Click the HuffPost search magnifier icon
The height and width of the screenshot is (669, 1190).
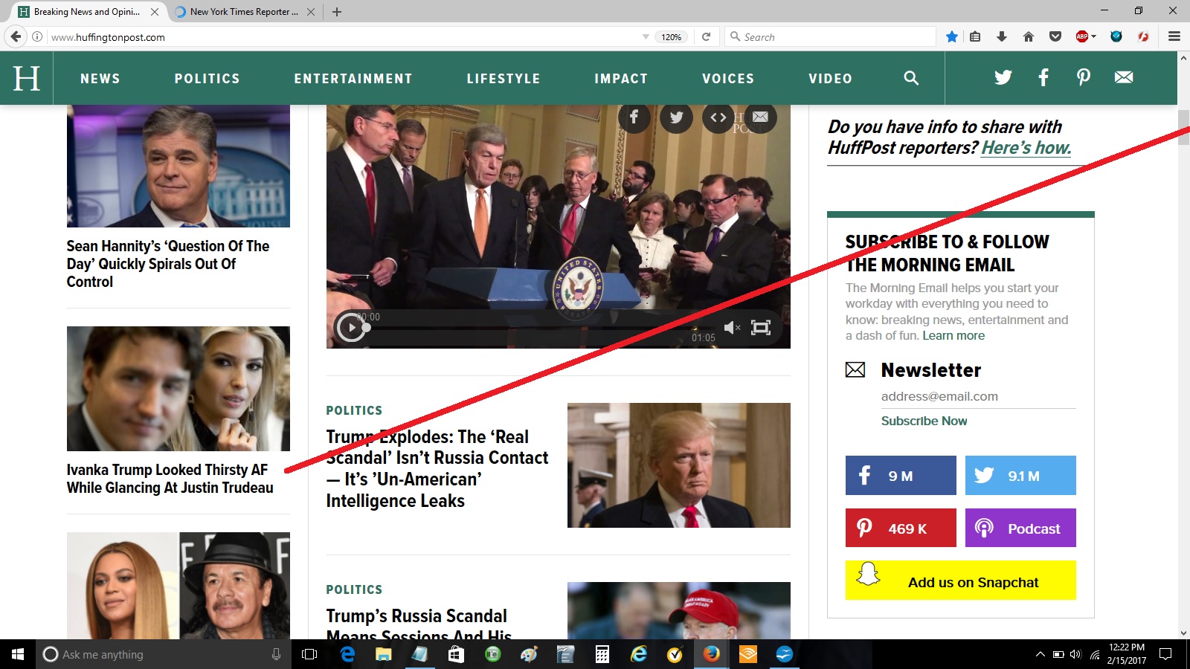coord(911,78)
